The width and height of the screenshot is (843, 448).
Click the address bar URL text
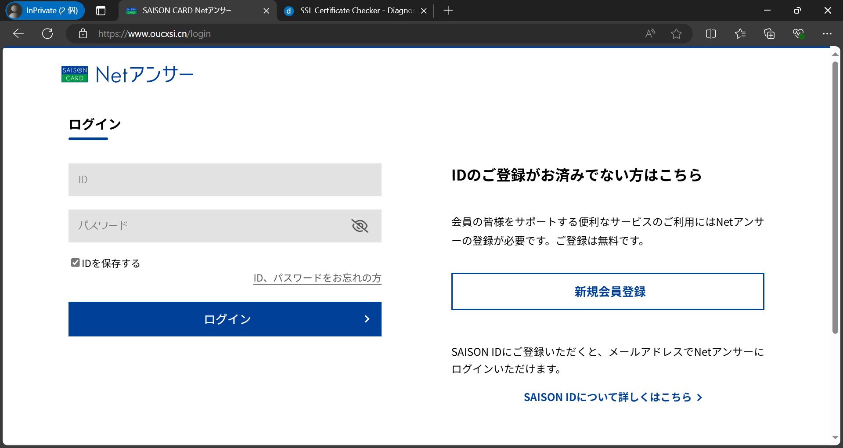[x=155, y=34]
